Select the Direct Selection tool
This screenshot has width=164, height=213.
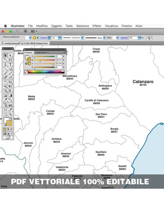10,55
